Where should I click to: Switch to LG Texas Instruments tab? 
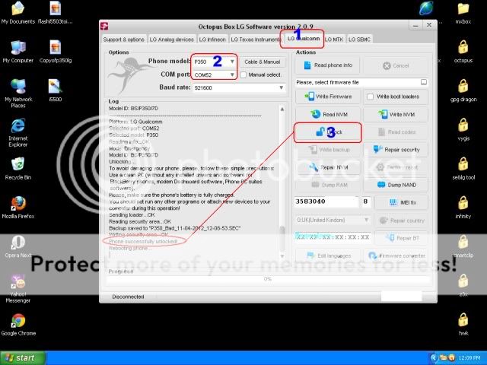(x=256, y=40)
